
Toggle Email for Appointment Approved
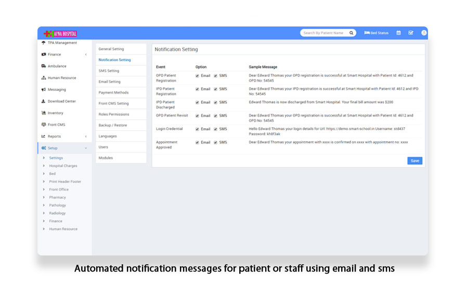coord(197,143)
